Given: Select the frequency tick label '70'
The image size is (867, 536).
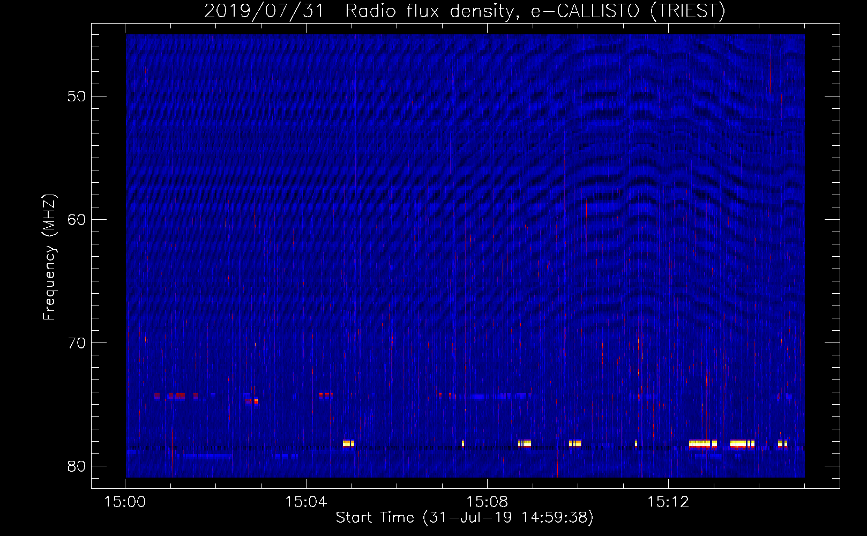Looking at the screenshot, I should tap(77, 343).
